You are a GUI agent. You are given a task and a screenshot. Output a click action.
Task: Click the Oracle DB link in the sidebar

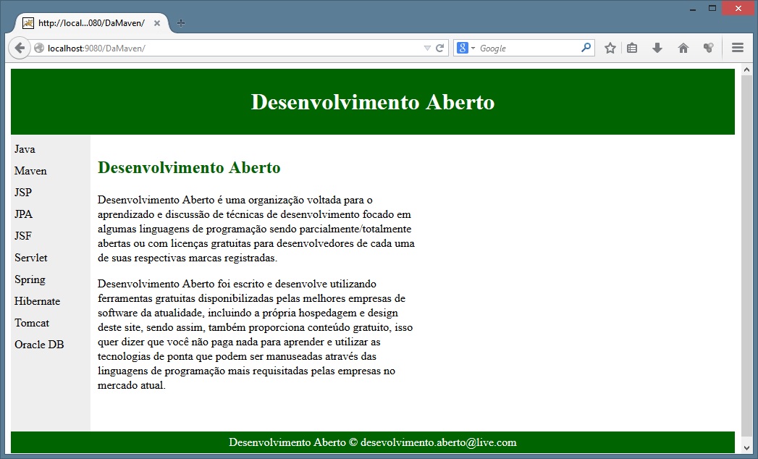39,345
